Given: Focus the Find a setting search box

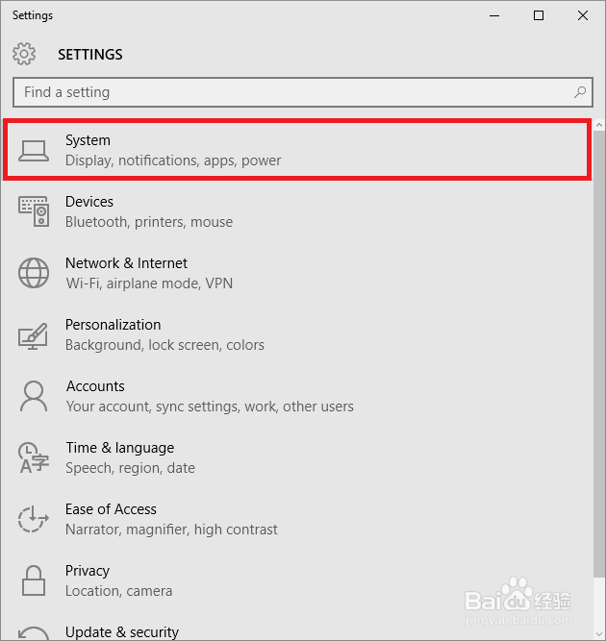Looking at the screenshot, I should tap(289, 92).
